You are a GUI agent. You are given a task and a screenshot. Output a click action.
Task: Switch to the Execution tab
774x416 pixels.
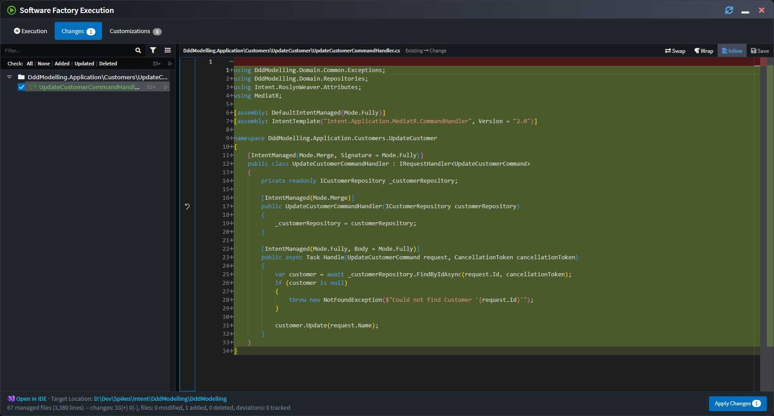pos(30,31)
